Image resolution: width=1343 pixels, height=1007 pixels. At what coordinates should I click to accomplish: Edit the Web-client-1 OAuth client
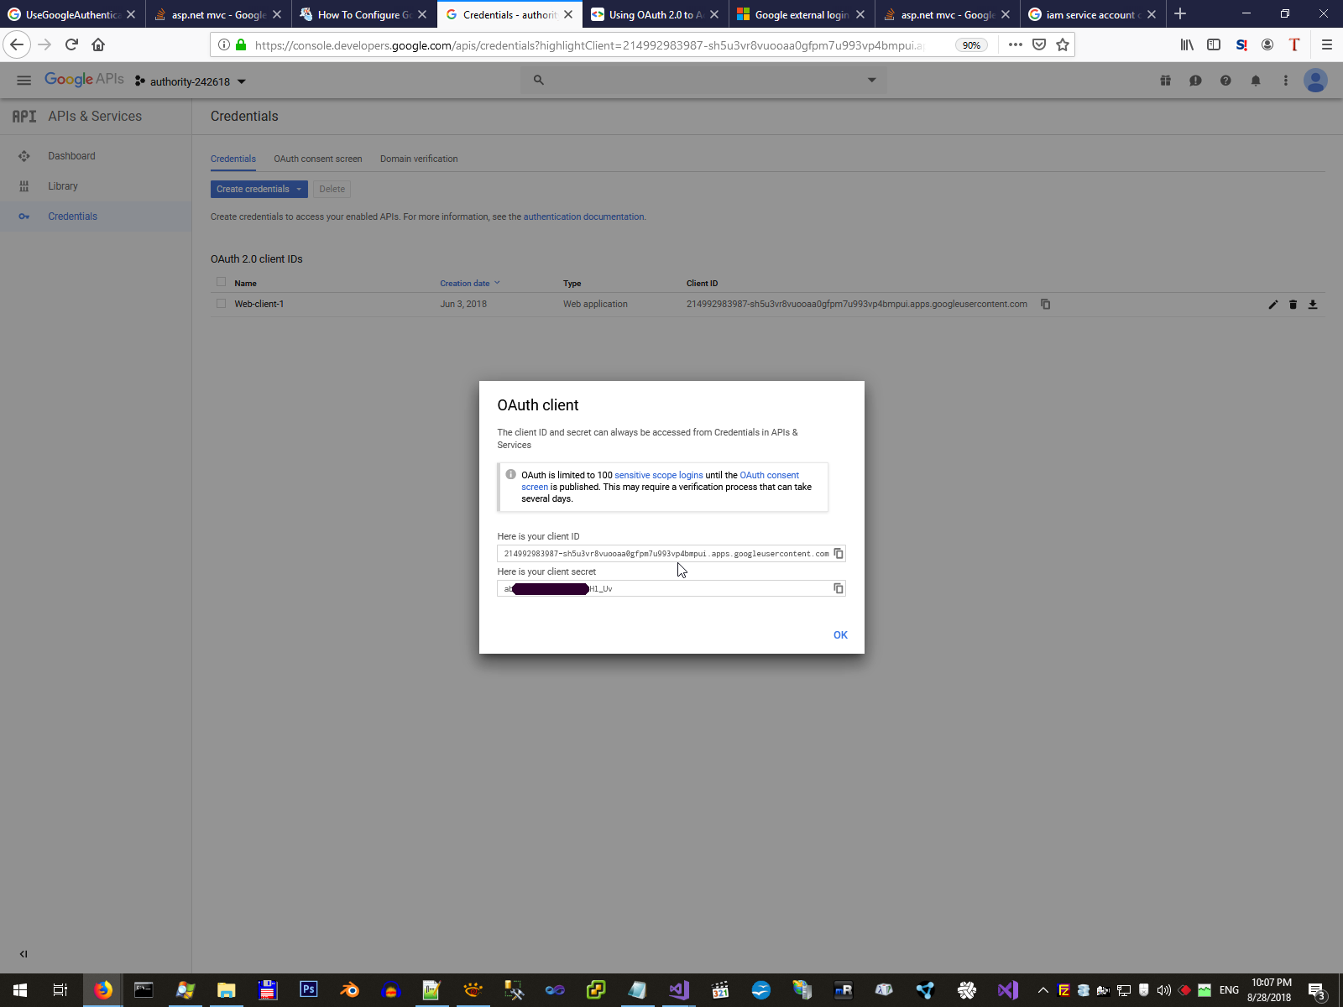point(1272,305)
